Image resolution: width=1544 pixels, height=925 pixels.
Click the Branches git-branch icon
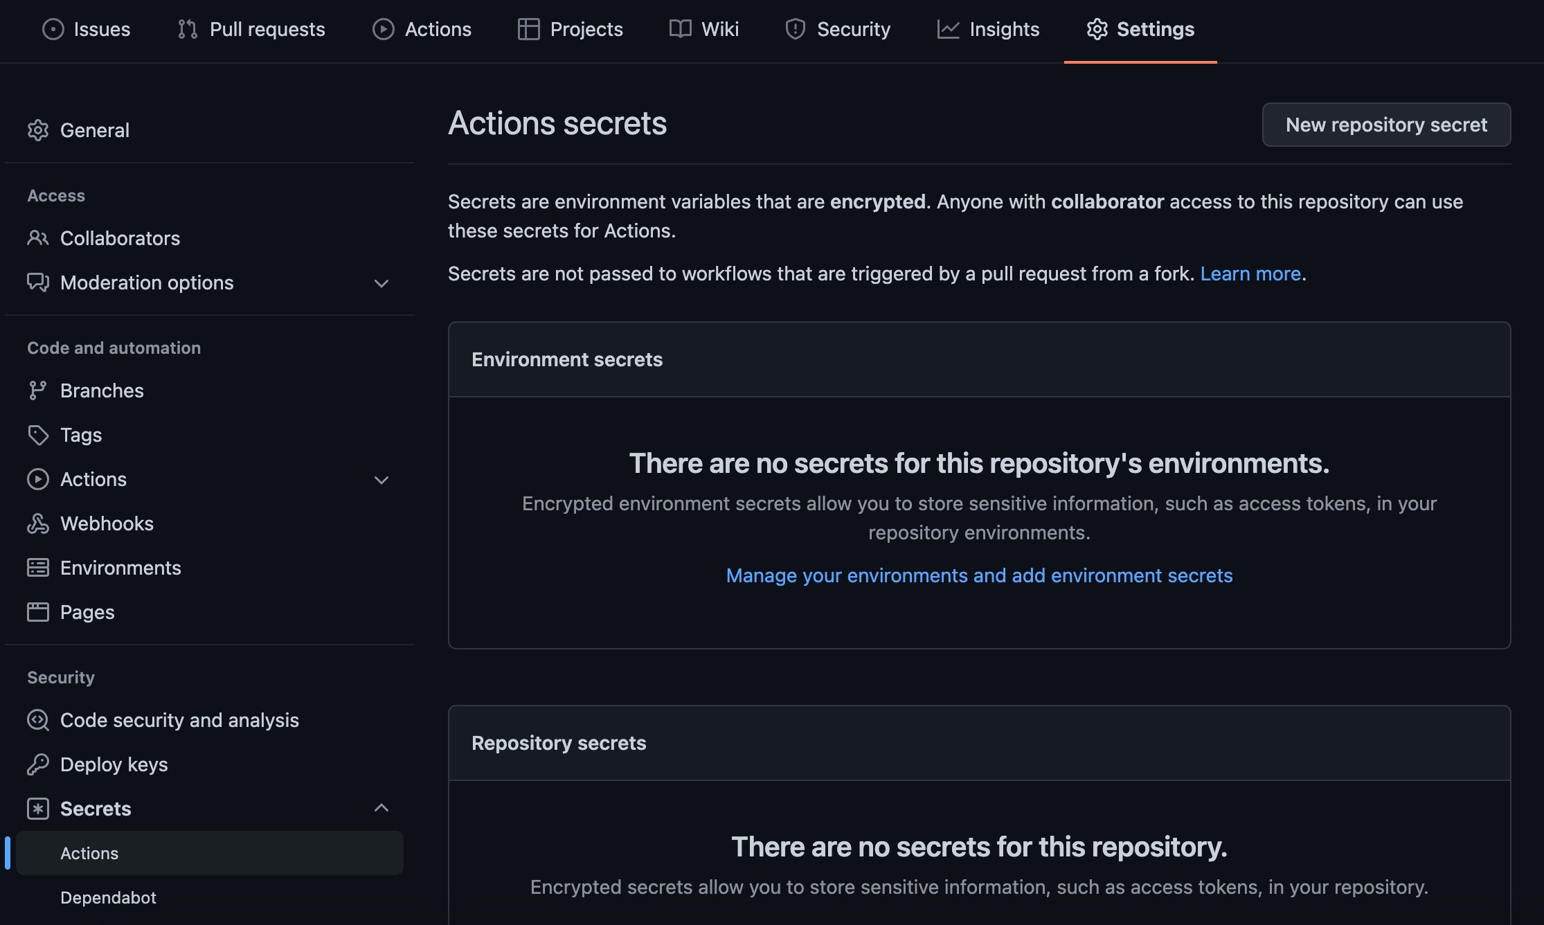coord(38,390)
